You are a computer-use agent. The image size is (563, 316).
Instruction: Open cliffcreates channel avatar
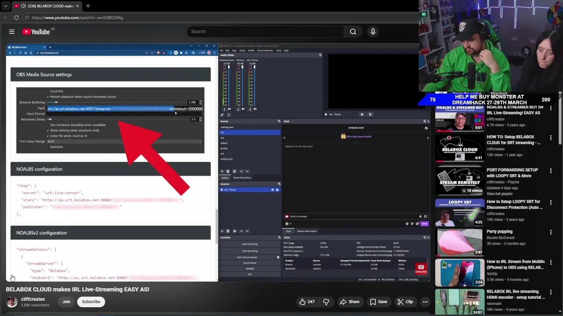pyautogui.click(x=12, y=302)
